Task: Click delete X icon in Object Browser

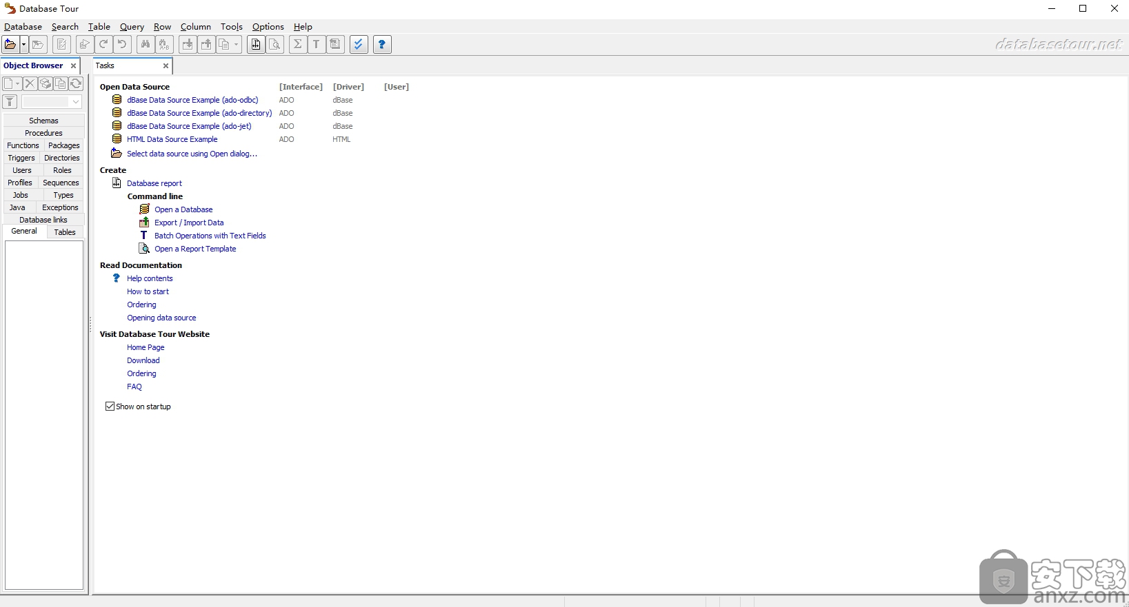Action: [x=30, y=83]
